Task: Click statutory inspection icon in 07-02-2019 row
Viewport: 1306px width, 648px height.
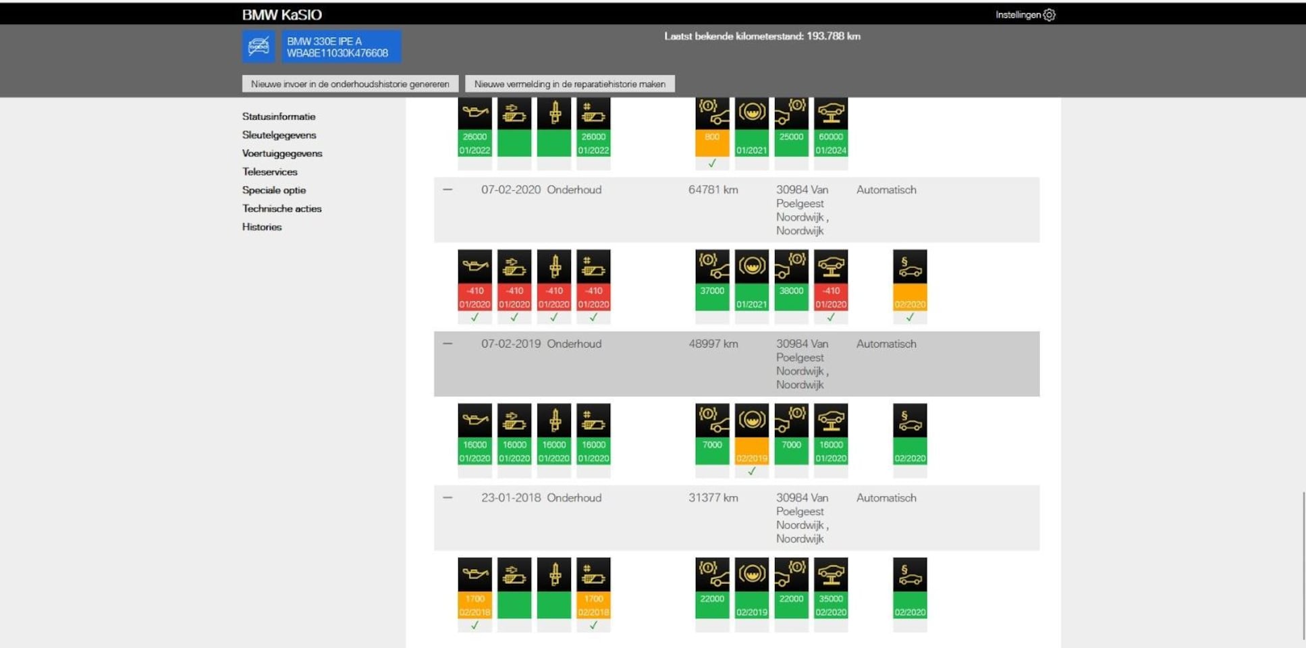Action: tap(910, 421)
